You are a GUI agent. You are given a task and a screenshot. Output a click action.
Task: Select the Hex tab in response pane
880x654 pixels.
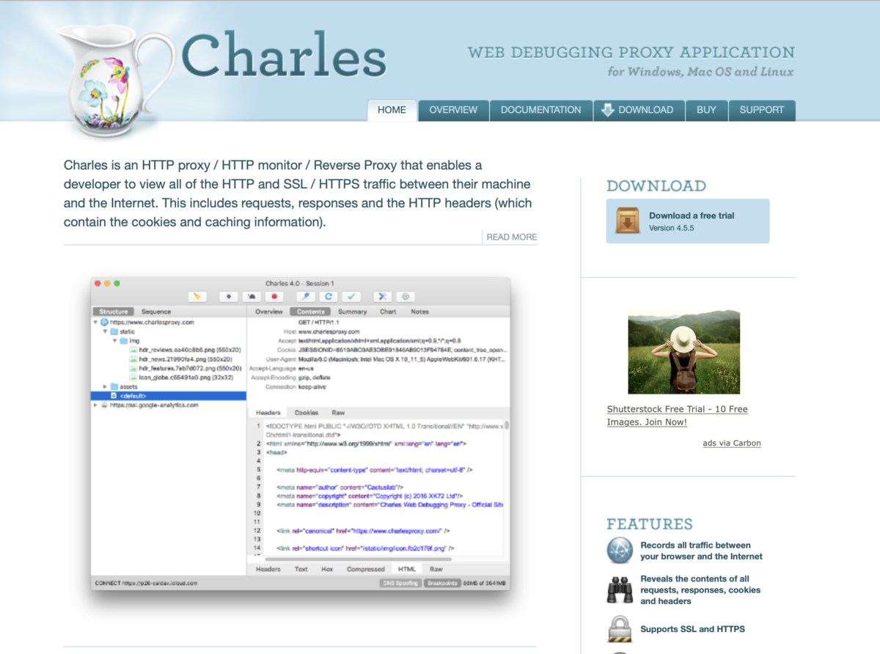[x=327, y=569]
